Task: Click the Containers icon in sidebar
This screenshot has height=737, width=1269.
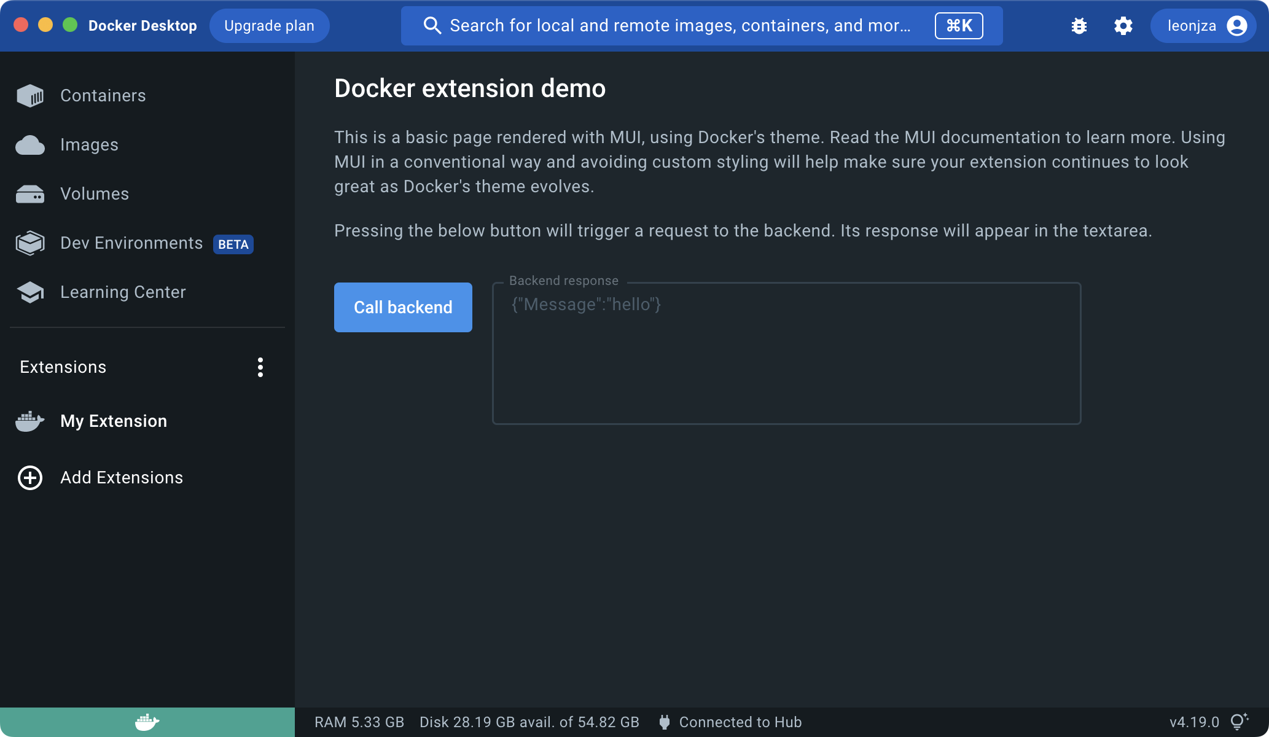Action: click(30, 96)
